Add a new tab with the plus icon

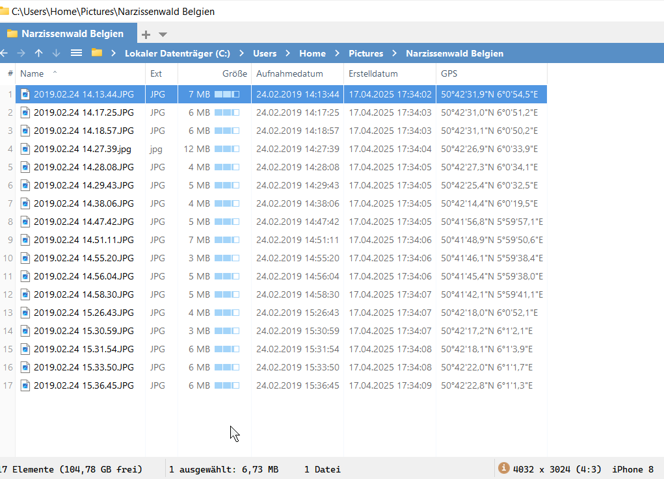coord(146,34)
